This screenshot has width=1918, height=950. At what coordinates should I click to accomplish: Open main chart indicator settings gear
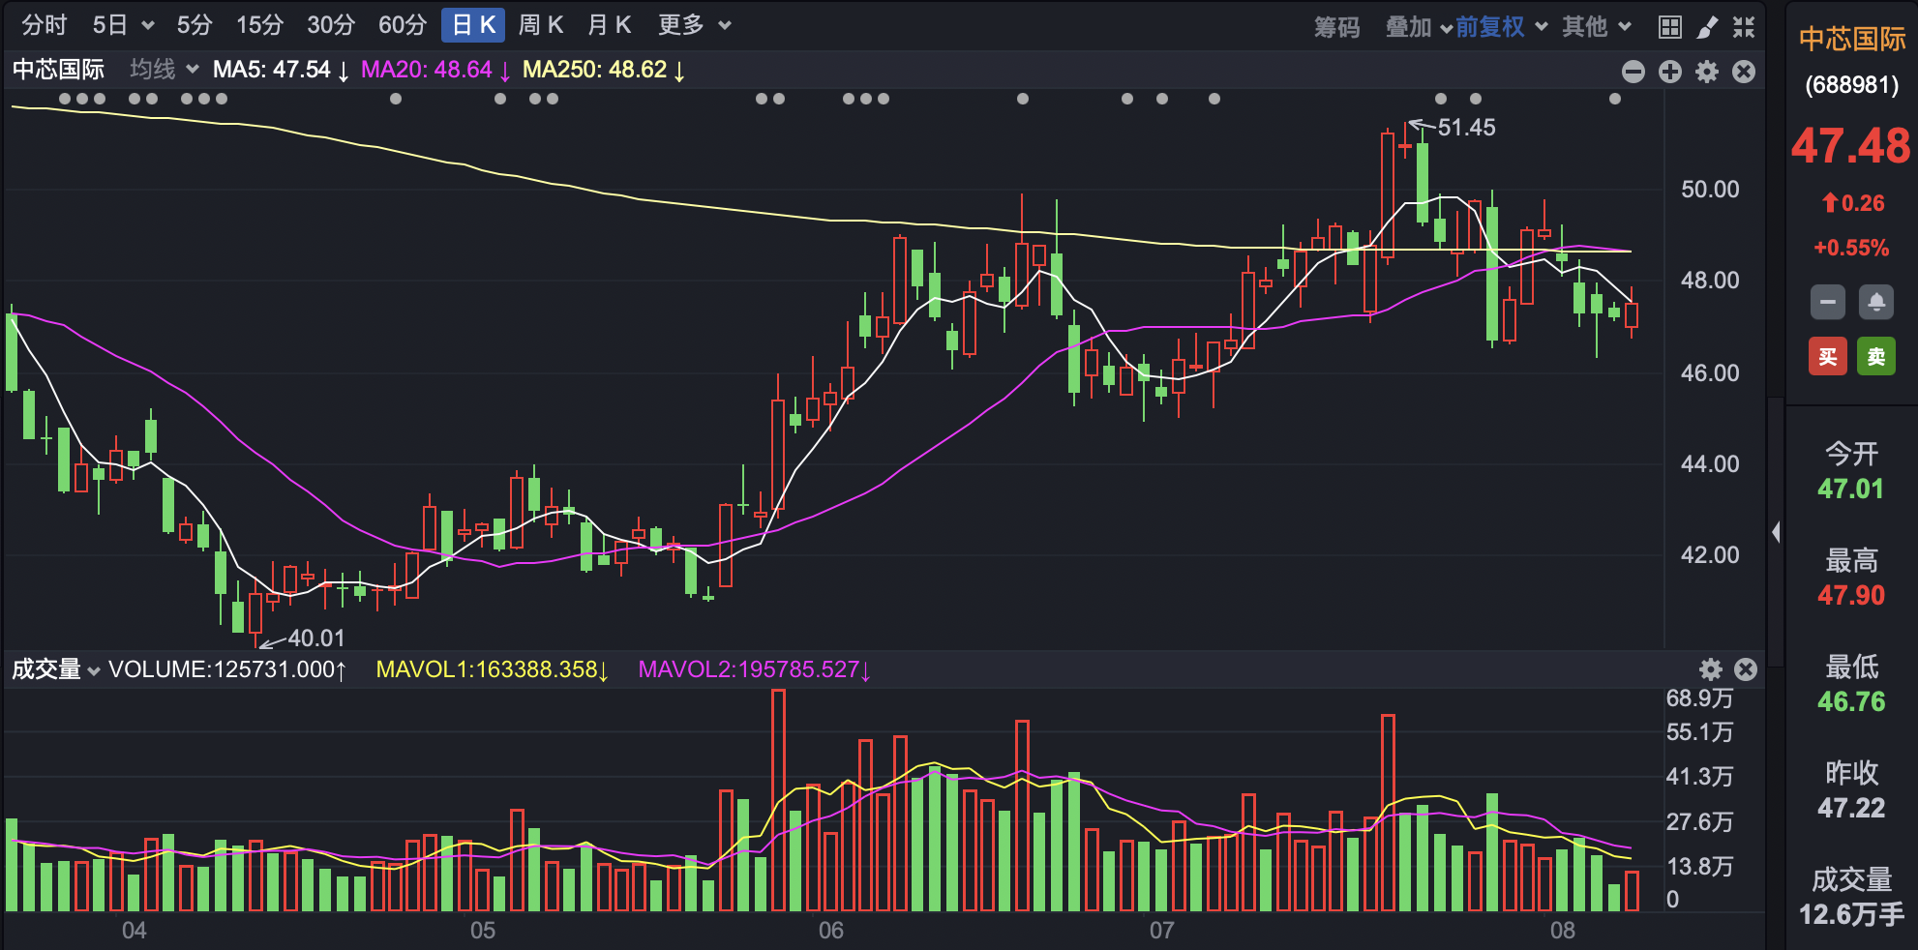(1707, 72)
